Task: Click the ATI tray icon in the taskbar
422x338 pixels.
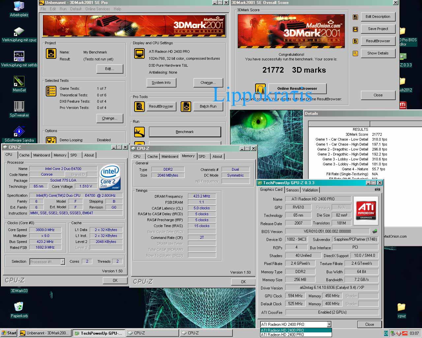Action: [405, 333]
